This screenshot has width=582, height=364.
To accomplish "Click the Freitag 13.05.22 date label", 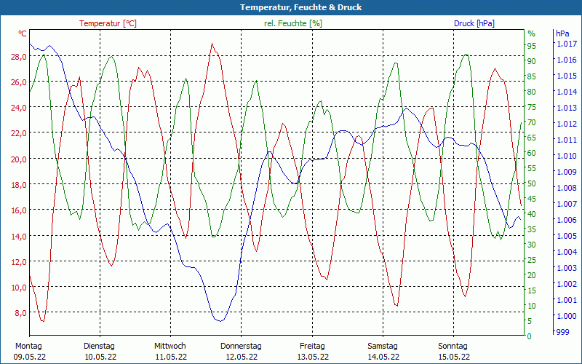I will (x=311, y=352).
